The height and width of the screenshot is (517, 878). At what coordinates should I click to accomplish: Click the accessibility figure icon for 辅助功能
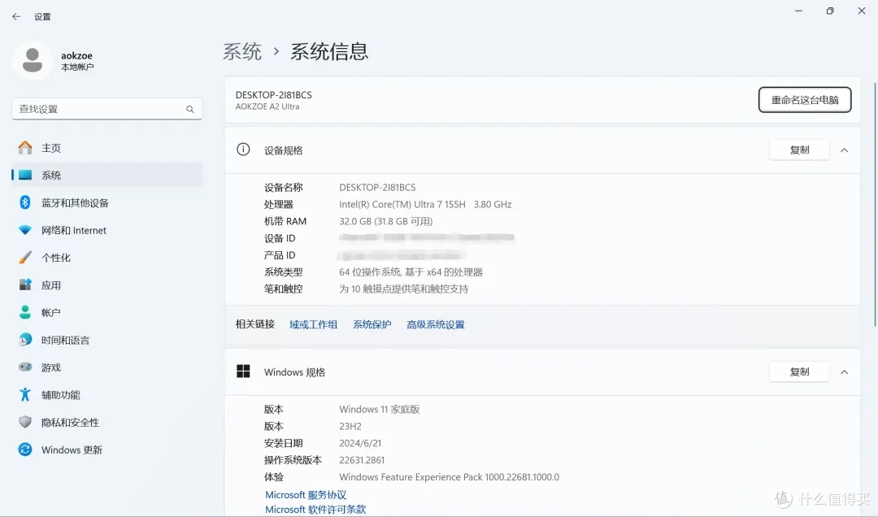25,395
